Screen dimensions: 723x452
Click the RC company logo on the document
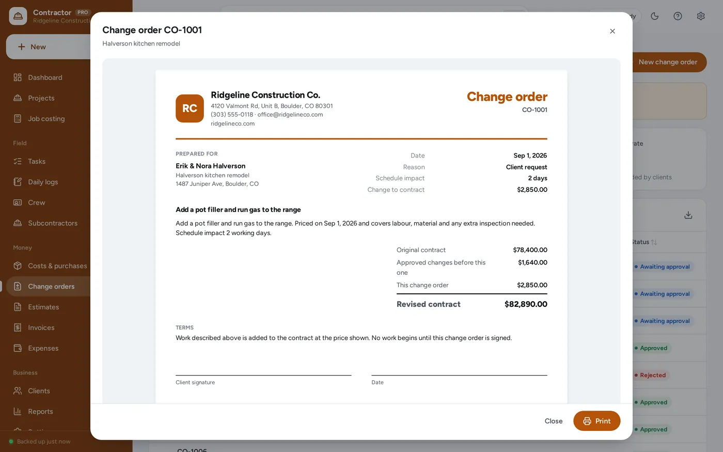click(190, 108)
